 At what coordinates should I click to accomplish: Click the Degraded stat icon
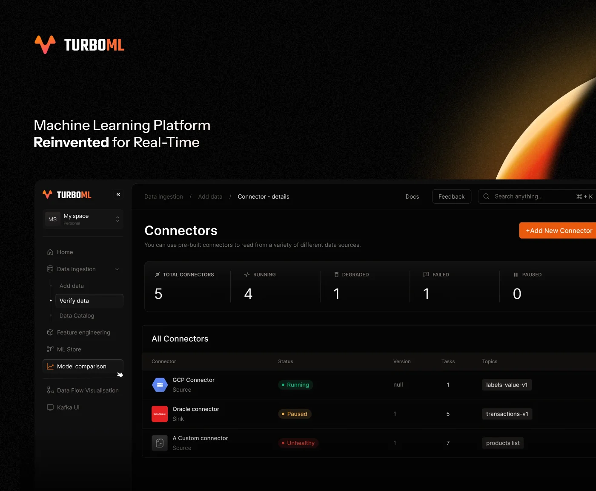pos(337,274)
